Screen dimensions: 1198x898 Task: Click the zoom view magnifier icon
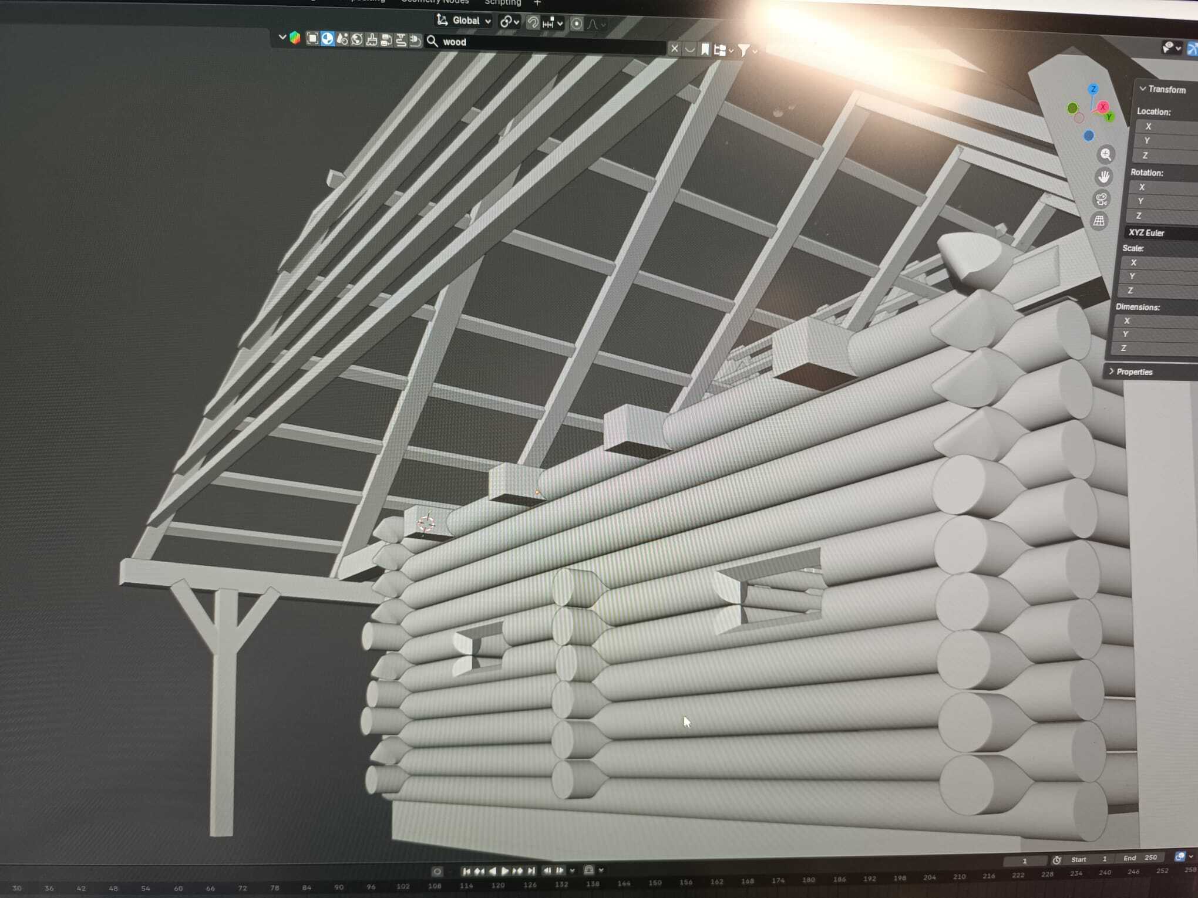pyautogui.click(x=1106, y=154)
